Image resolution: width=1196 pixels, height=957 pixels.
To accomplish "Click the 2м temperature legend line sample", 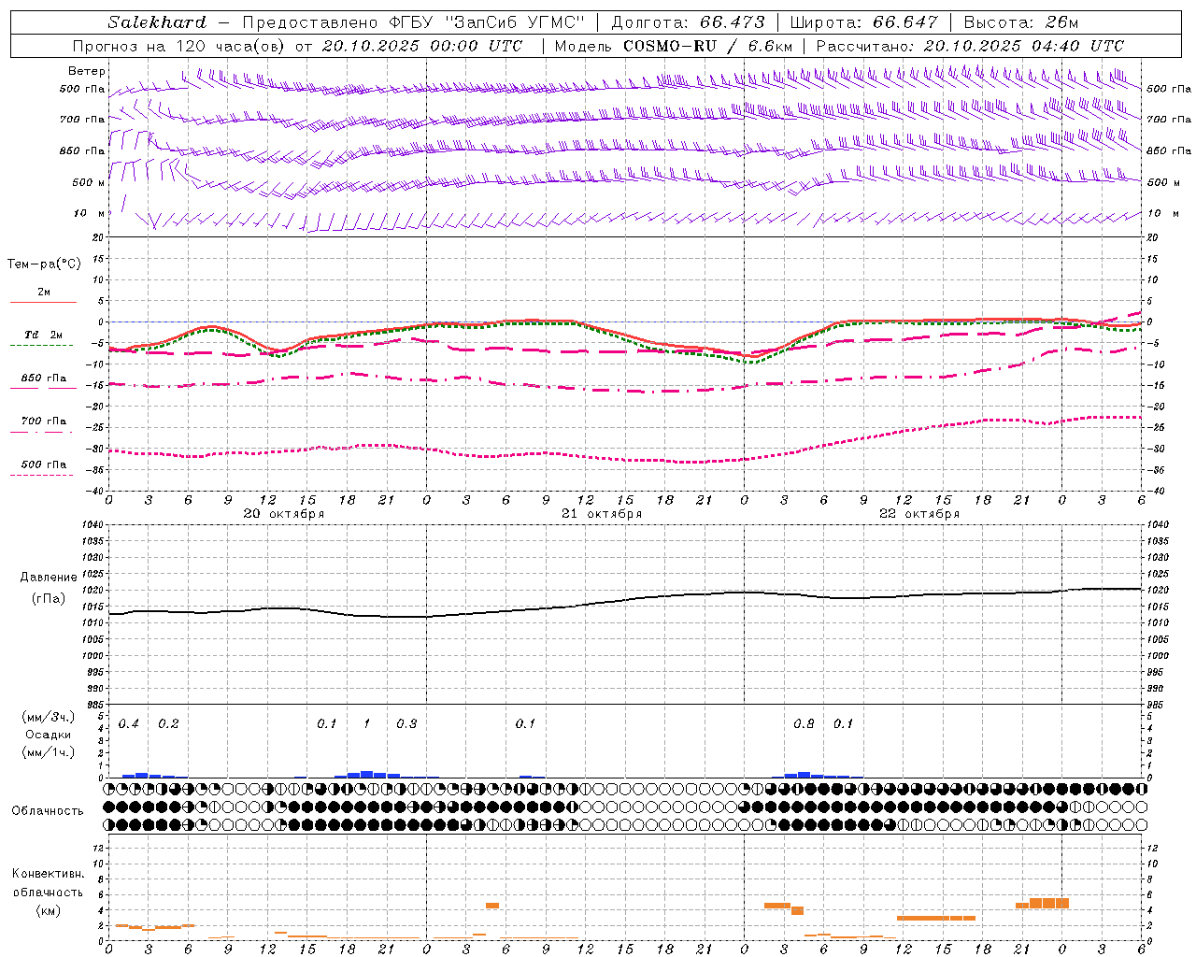I will coord(42,303).
